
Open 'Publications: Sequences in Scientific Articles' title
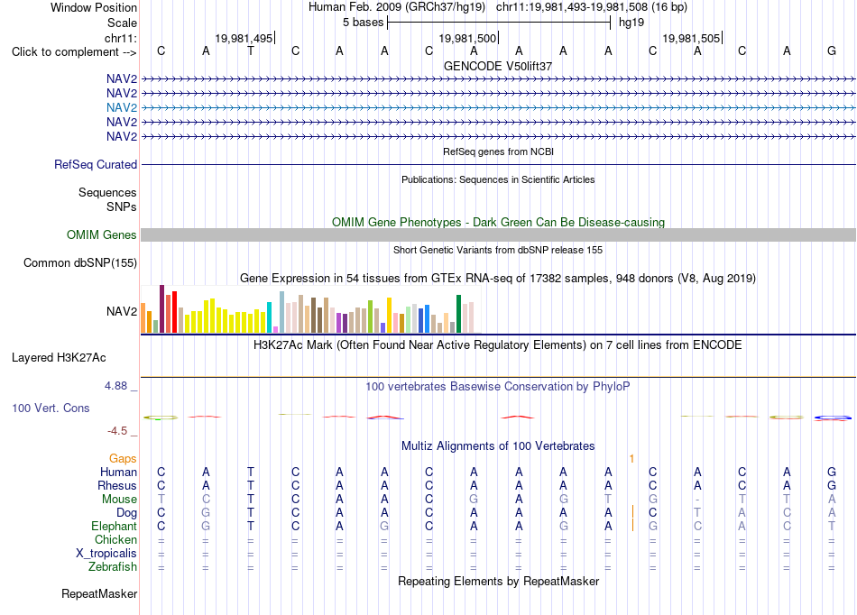tap(498, 179)
